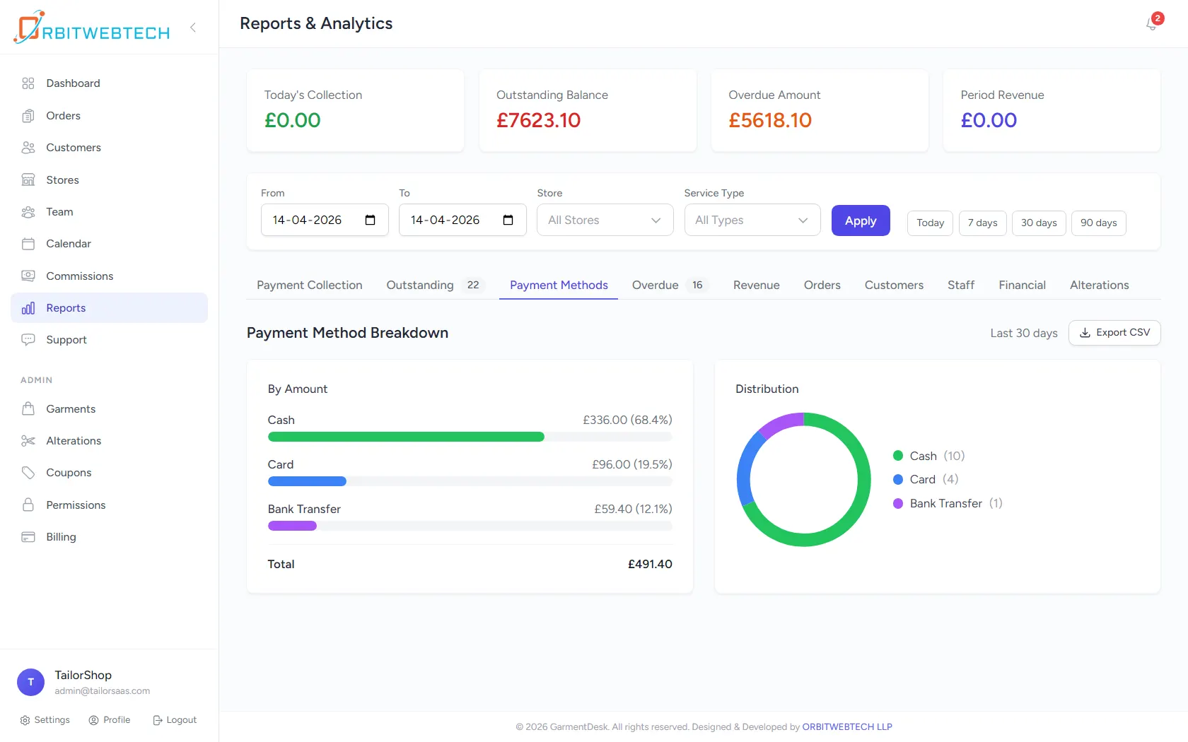Click the Settings gear icon
This screenshot has width=1188, height=742.
[x=25, y=720]
